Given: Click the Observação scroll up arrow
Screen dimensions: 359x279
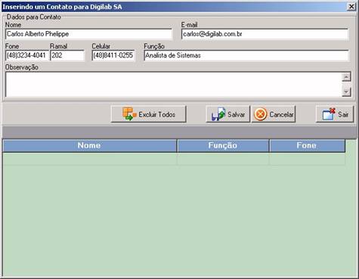Looking at the screenshot, I should 346,77.
